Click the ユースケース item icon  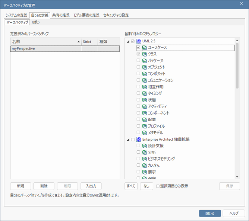point(145,48)
